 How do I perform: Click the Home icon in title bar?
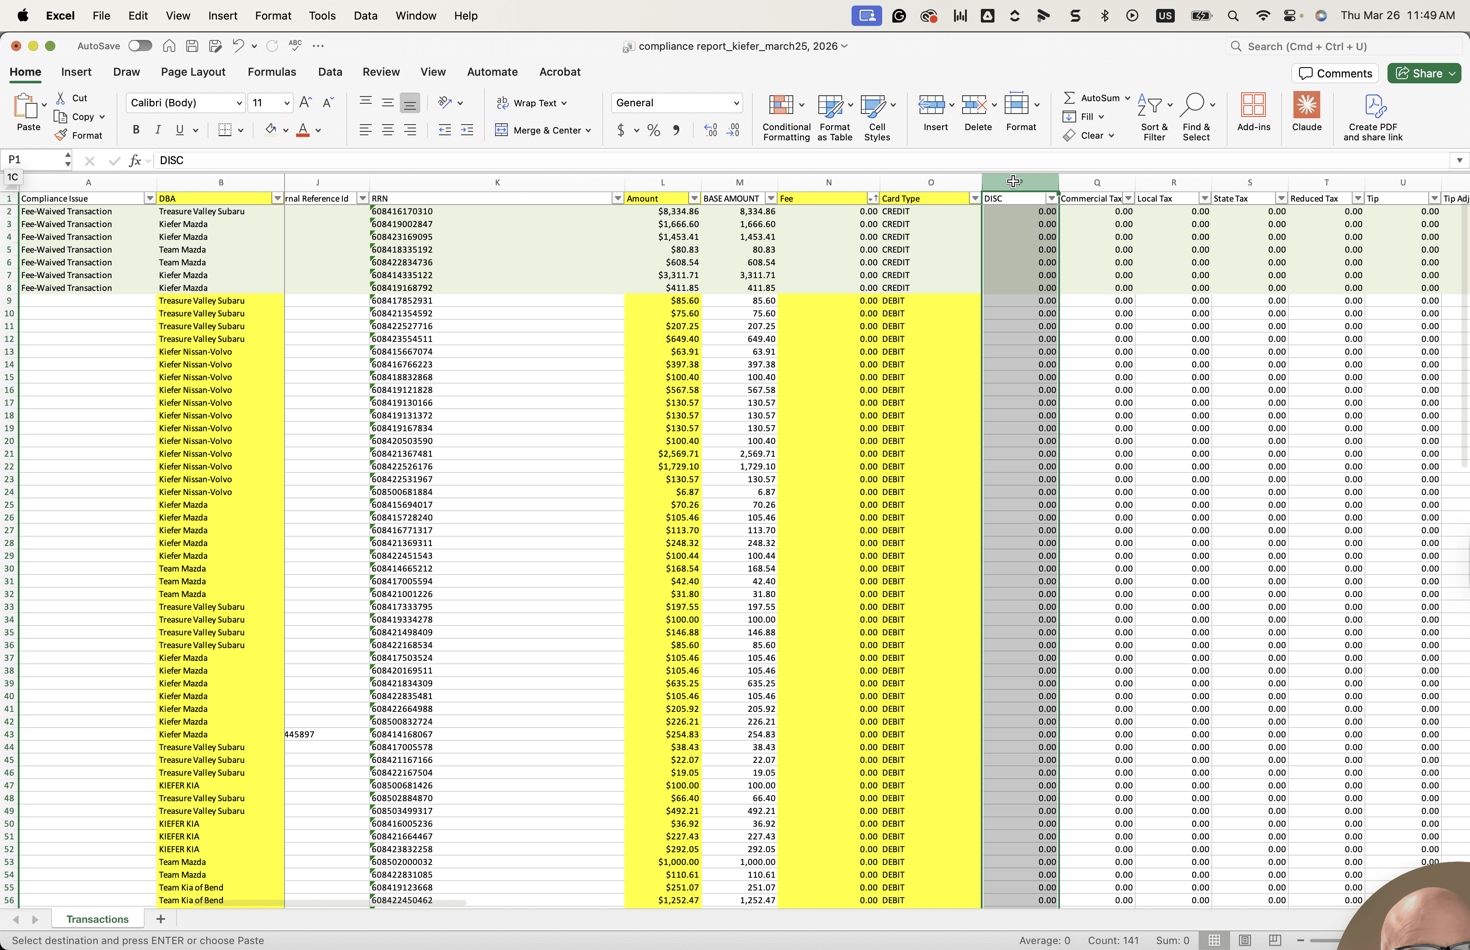tap(169, 46)
